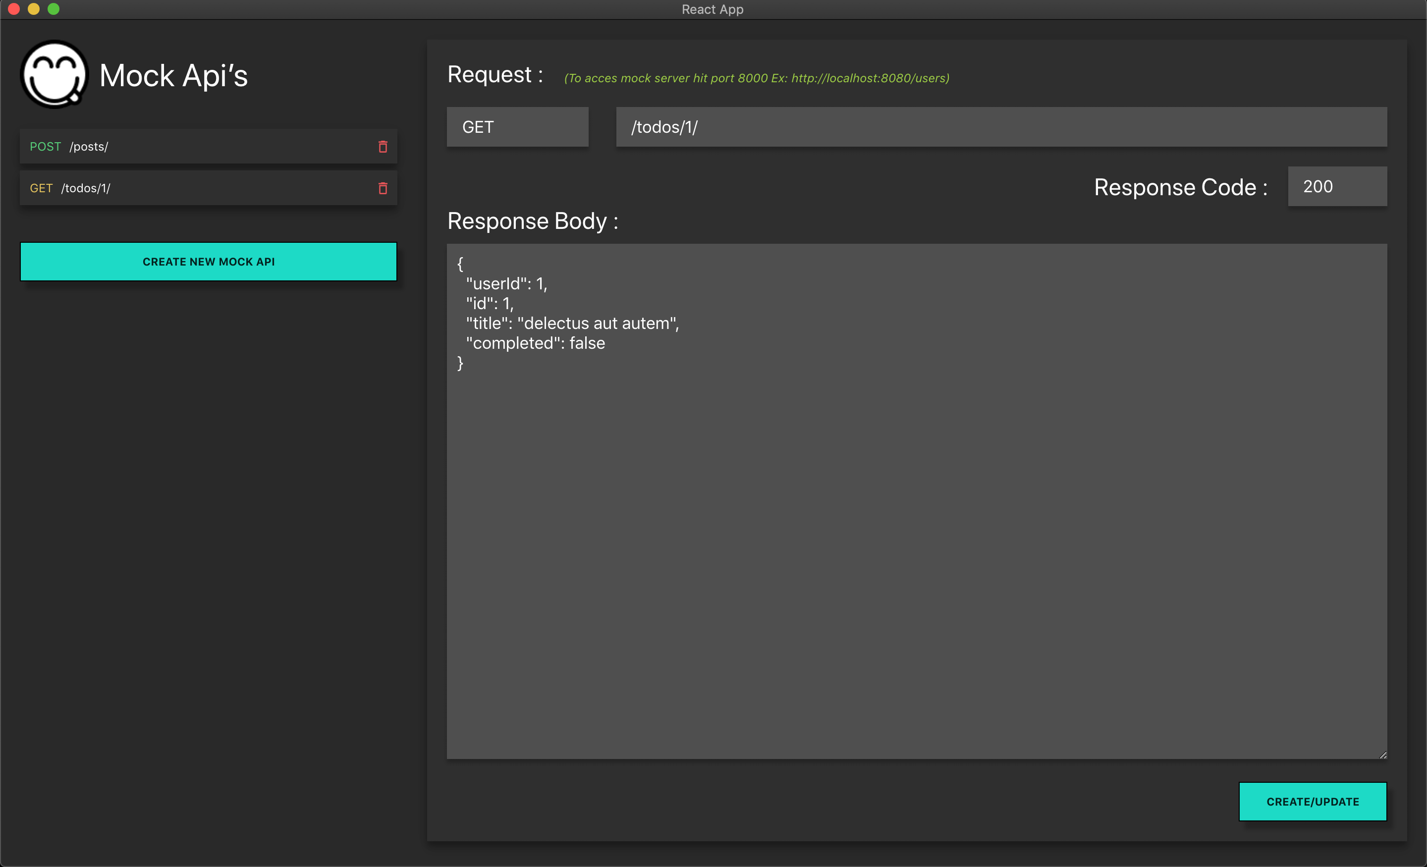
Task: Focus the /todos/1/ path input field
Action: coord(1001,127)
